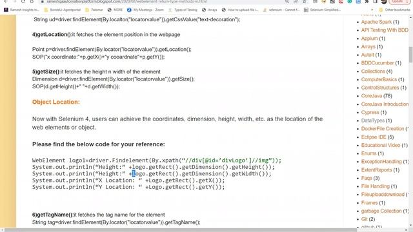Open the Frames label link
413x232 pixels.
[369, 203]
